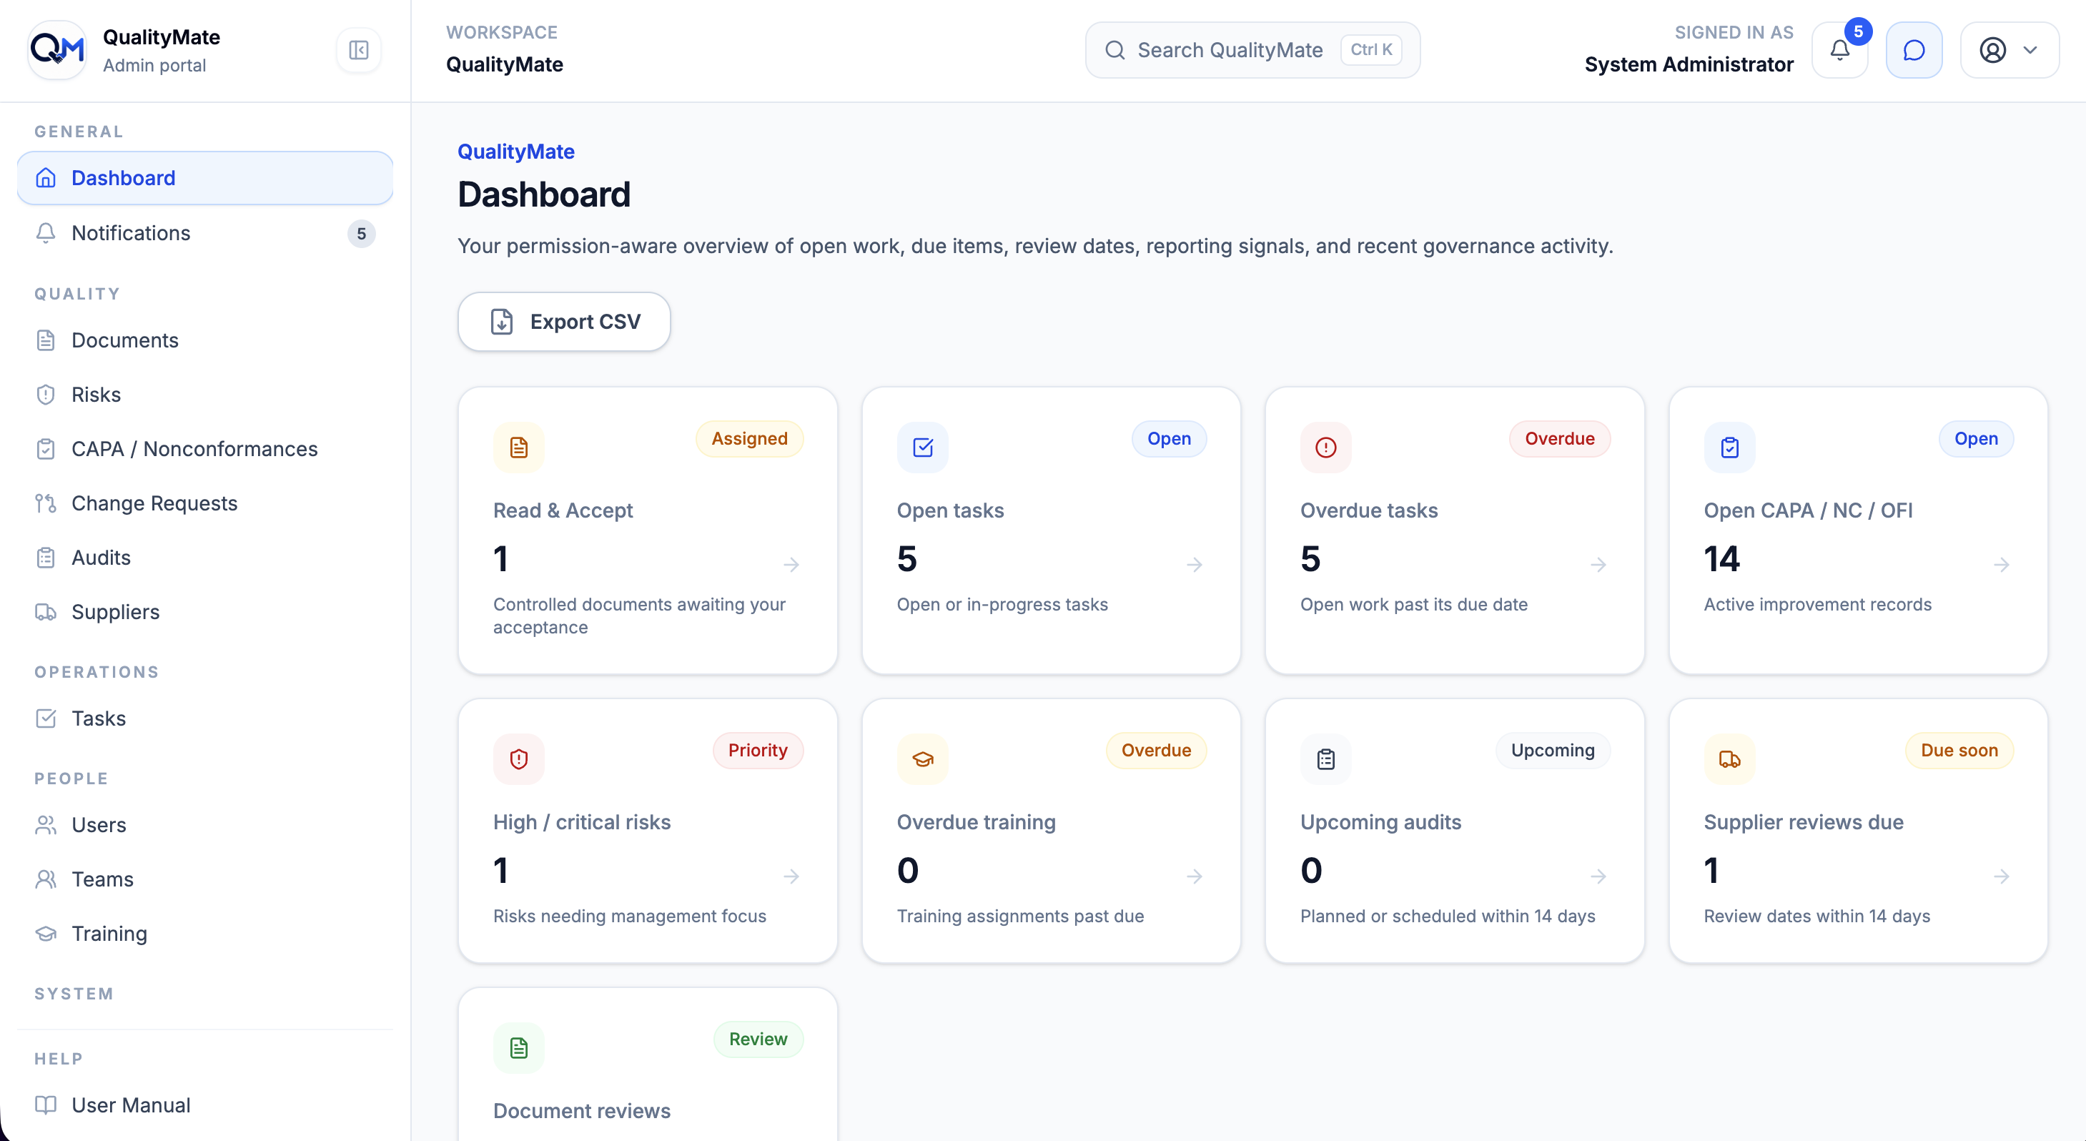The image size is (2086, 1141).
Task: Open Change Requests in the sidebar
Action: click(x=205, y=503)
